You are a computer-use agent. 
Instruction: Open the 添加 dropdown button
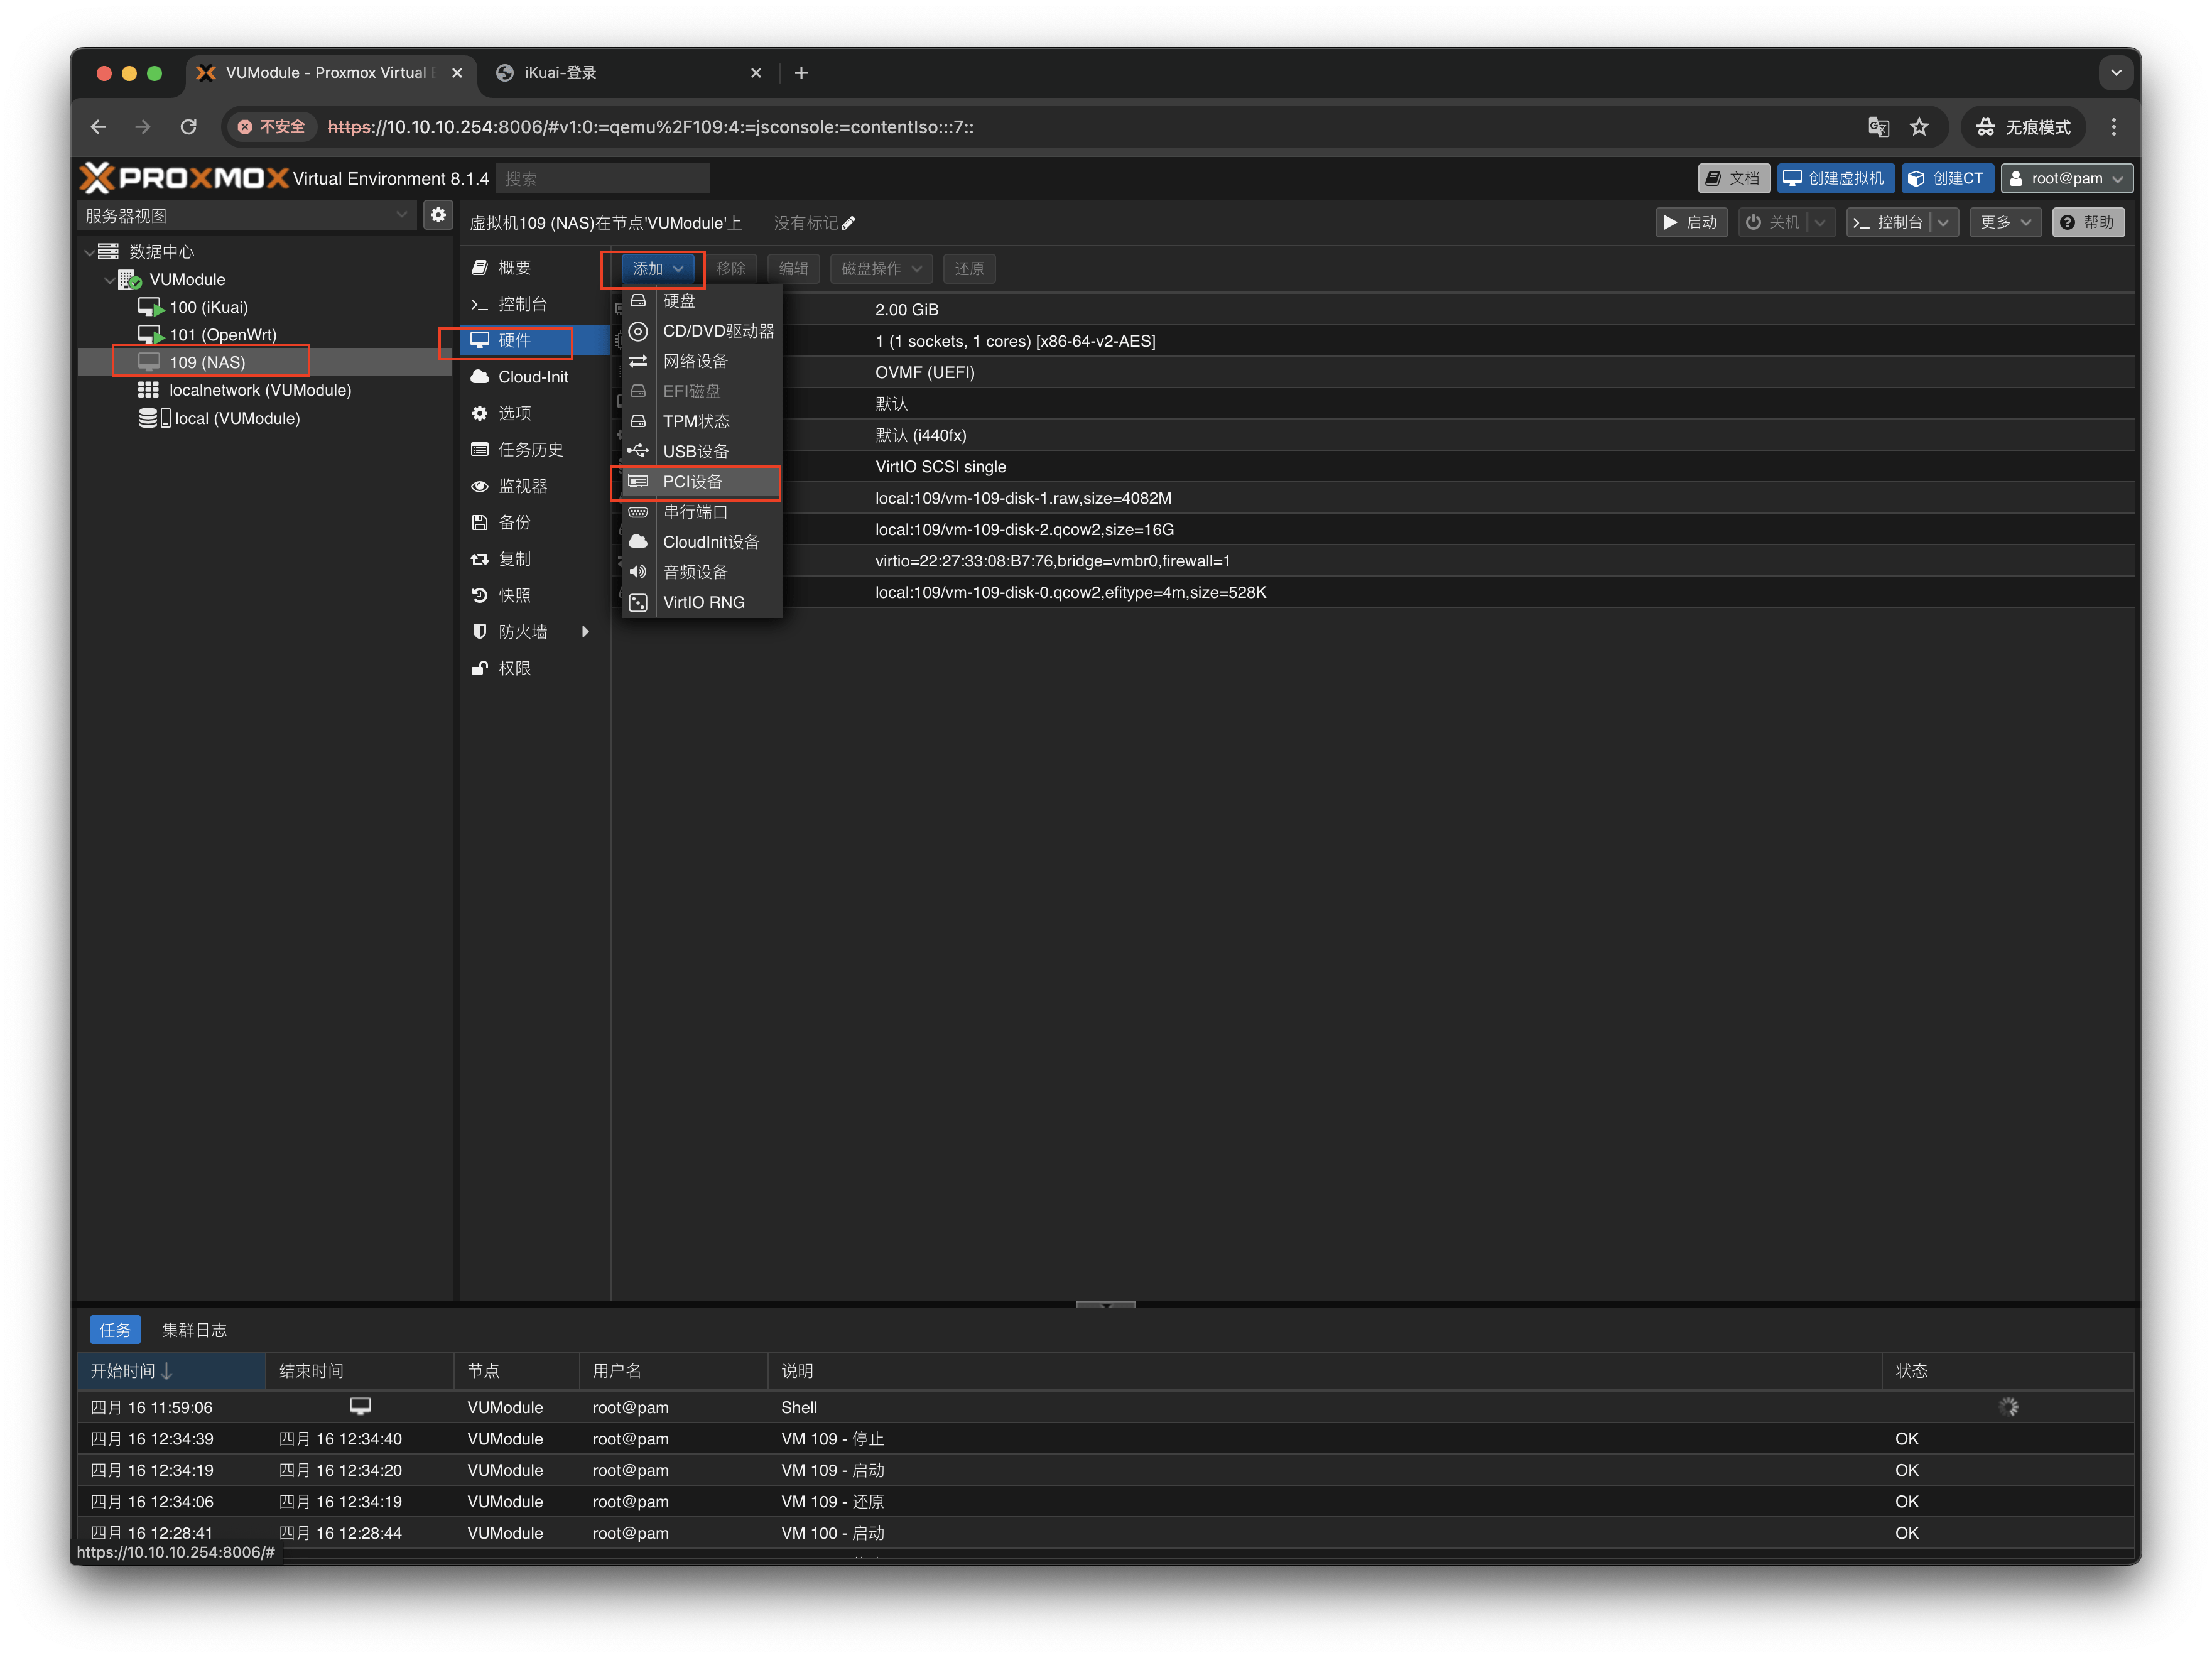click(657, 268)
